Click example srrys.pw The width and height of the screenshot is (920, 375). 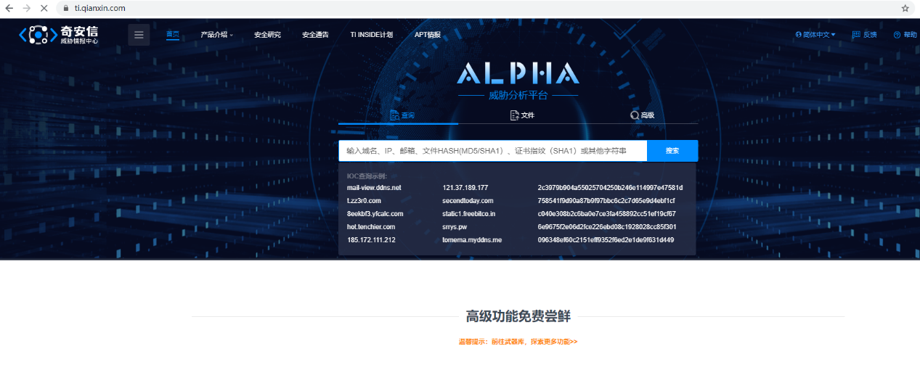455,227
